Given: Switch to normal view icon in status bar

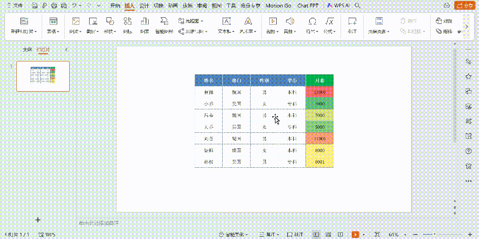Looking at the screenshot, I should coord(317,235).
